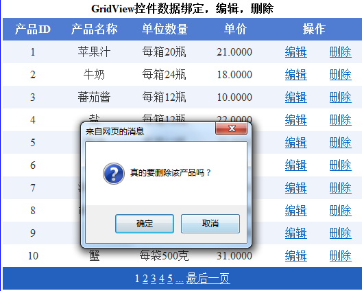Click 删除 for product 3 蕃茄酱
The image size is (364, 291).
tap(340, 97)
